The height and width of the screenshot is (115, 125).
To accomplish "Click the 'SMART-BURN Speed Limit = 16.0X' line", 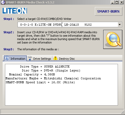I will tap(40, 82).
